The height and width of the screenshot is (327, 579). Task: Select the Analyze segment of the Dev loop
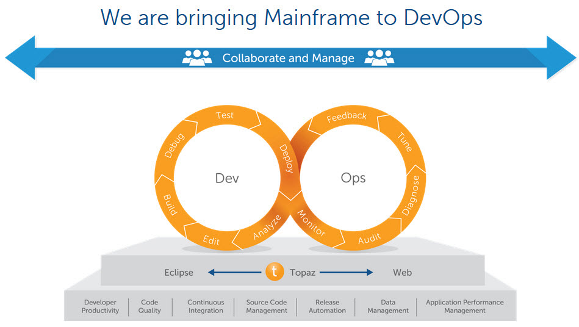tap(267, 227)
